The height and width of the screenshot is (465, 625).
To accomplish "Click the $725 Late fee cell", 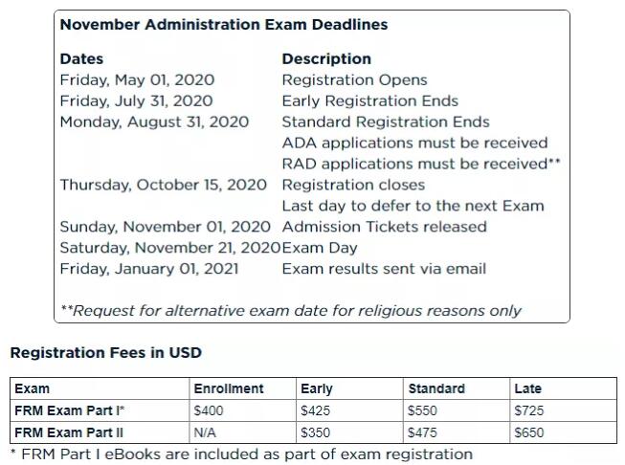I will (x=528, y=410).
